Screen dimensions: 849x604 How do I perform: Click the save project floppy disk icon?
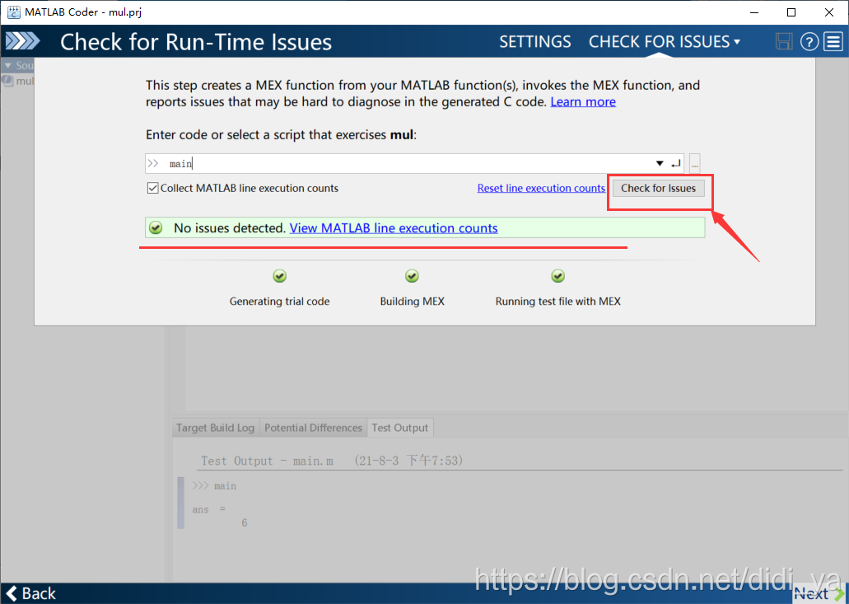pos(783,42)
